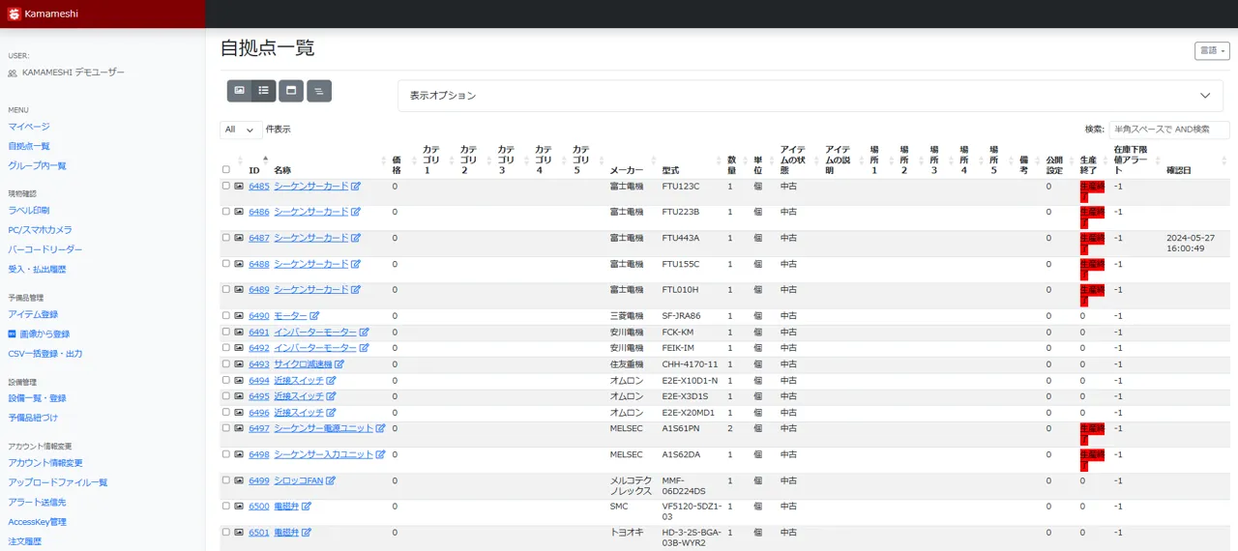Click the red 生産終了 badge in row 6489
The height and width of the screenshot is (551, 1238).
pyautogui.click(x=1091, y=294)
